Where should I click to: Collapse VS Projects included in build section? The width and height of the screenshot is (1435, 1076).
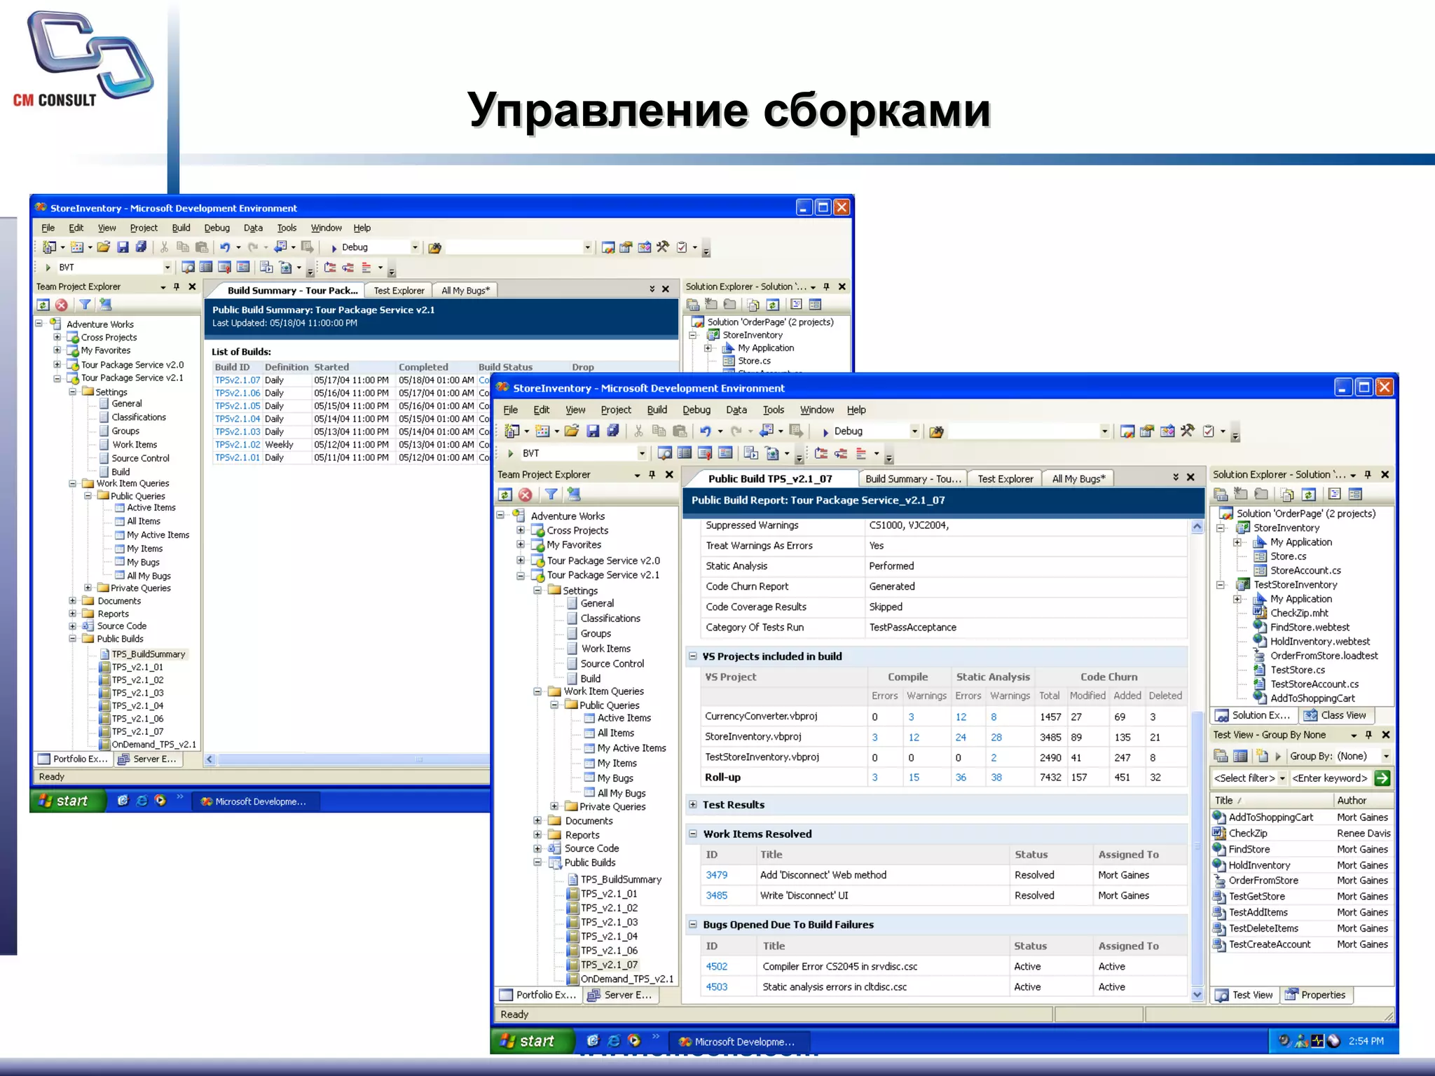click(x=693, y=656)
